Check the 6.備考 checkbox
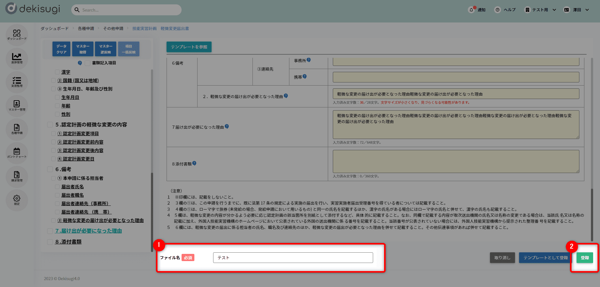The height and width of the screenshot is (287, 600). click(50, 169)
